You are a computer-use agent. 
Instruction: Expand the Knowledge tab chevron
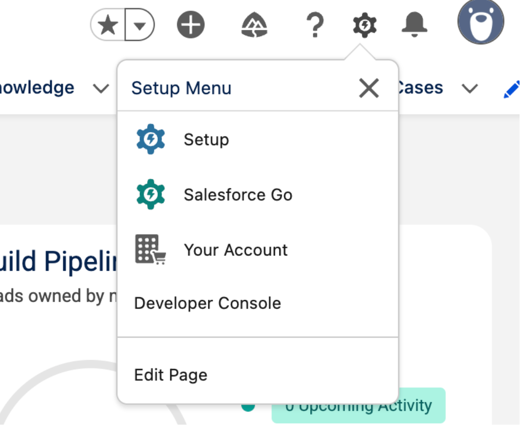pos(101,89)
